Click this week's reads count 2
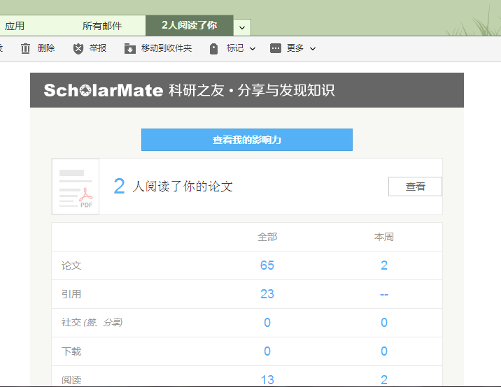The width and height of the screenshot is (501, 387). (384, 380)
